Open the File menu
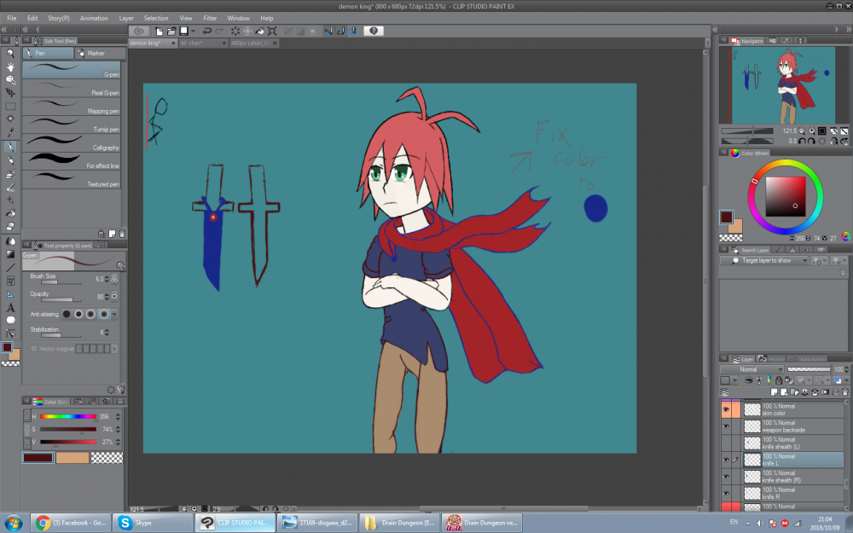Screen dimensions: 853x533 [11, 18]
